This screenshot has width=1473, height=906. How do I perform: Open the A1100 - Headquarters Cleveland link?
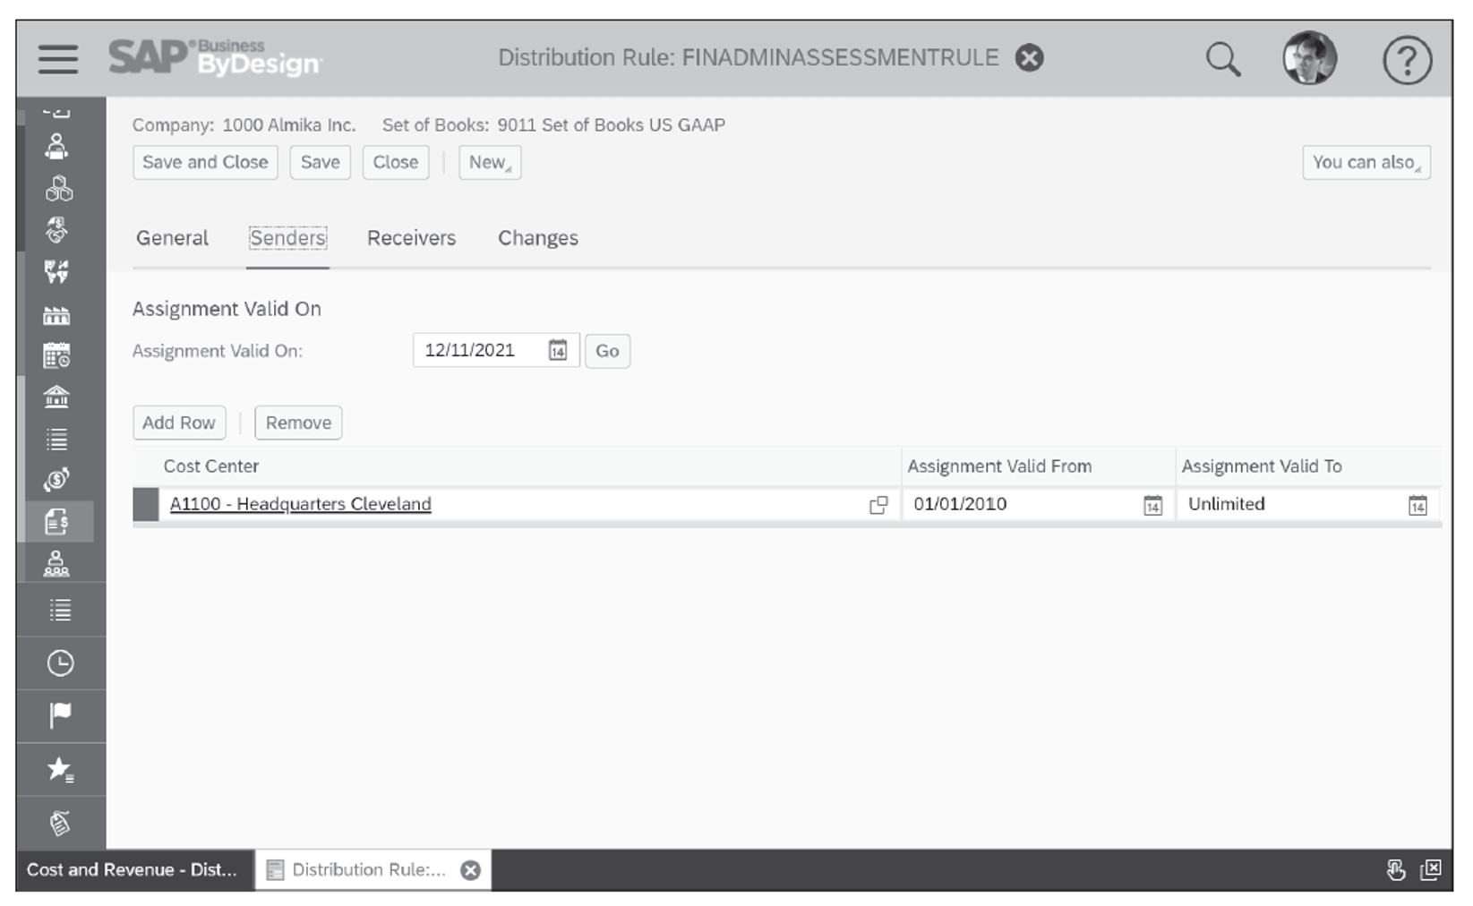click(301, 504)
